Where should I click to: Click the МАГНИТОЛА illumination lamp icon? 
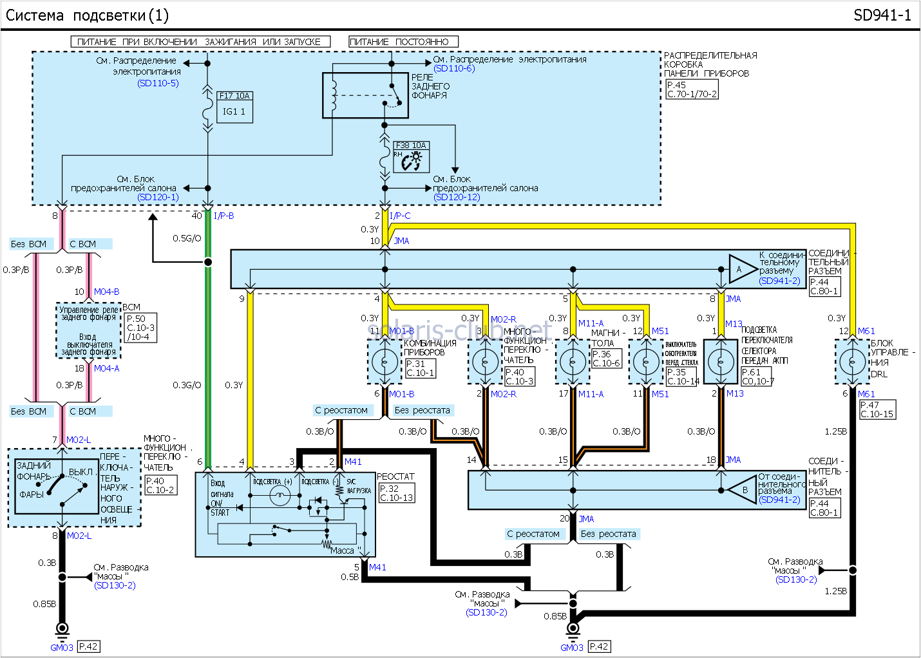(573, 362)
